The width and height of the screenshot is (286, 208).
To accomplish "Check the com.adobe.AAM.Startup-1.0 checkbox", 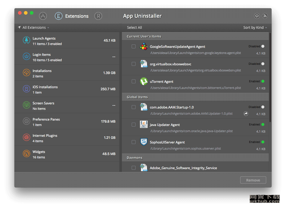I will tap(134, 107).
